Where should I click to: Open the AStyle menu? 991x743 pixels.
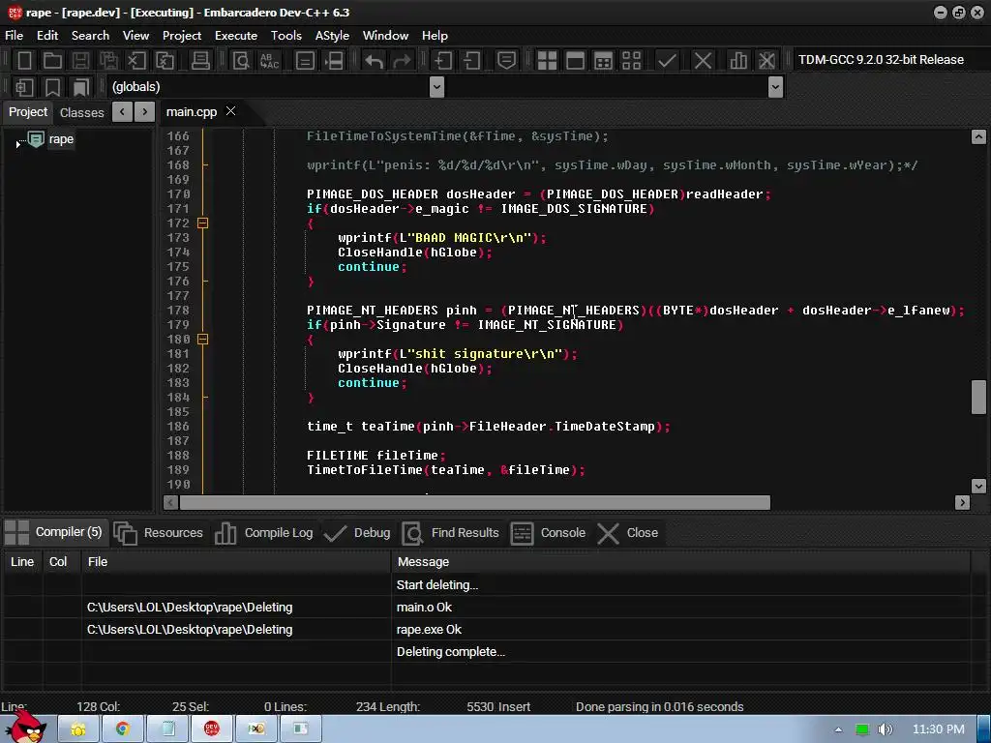(332, 36)
